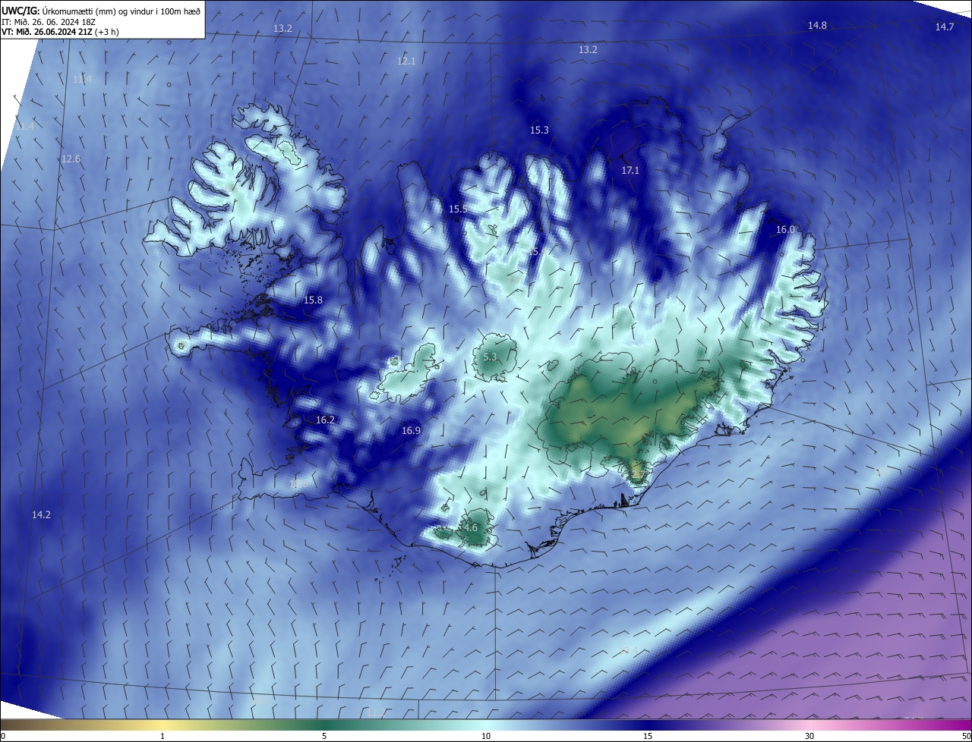Click the "30" tick on the color scale
The height and width of the screenshot is (742, 972).
click(809, 736)
